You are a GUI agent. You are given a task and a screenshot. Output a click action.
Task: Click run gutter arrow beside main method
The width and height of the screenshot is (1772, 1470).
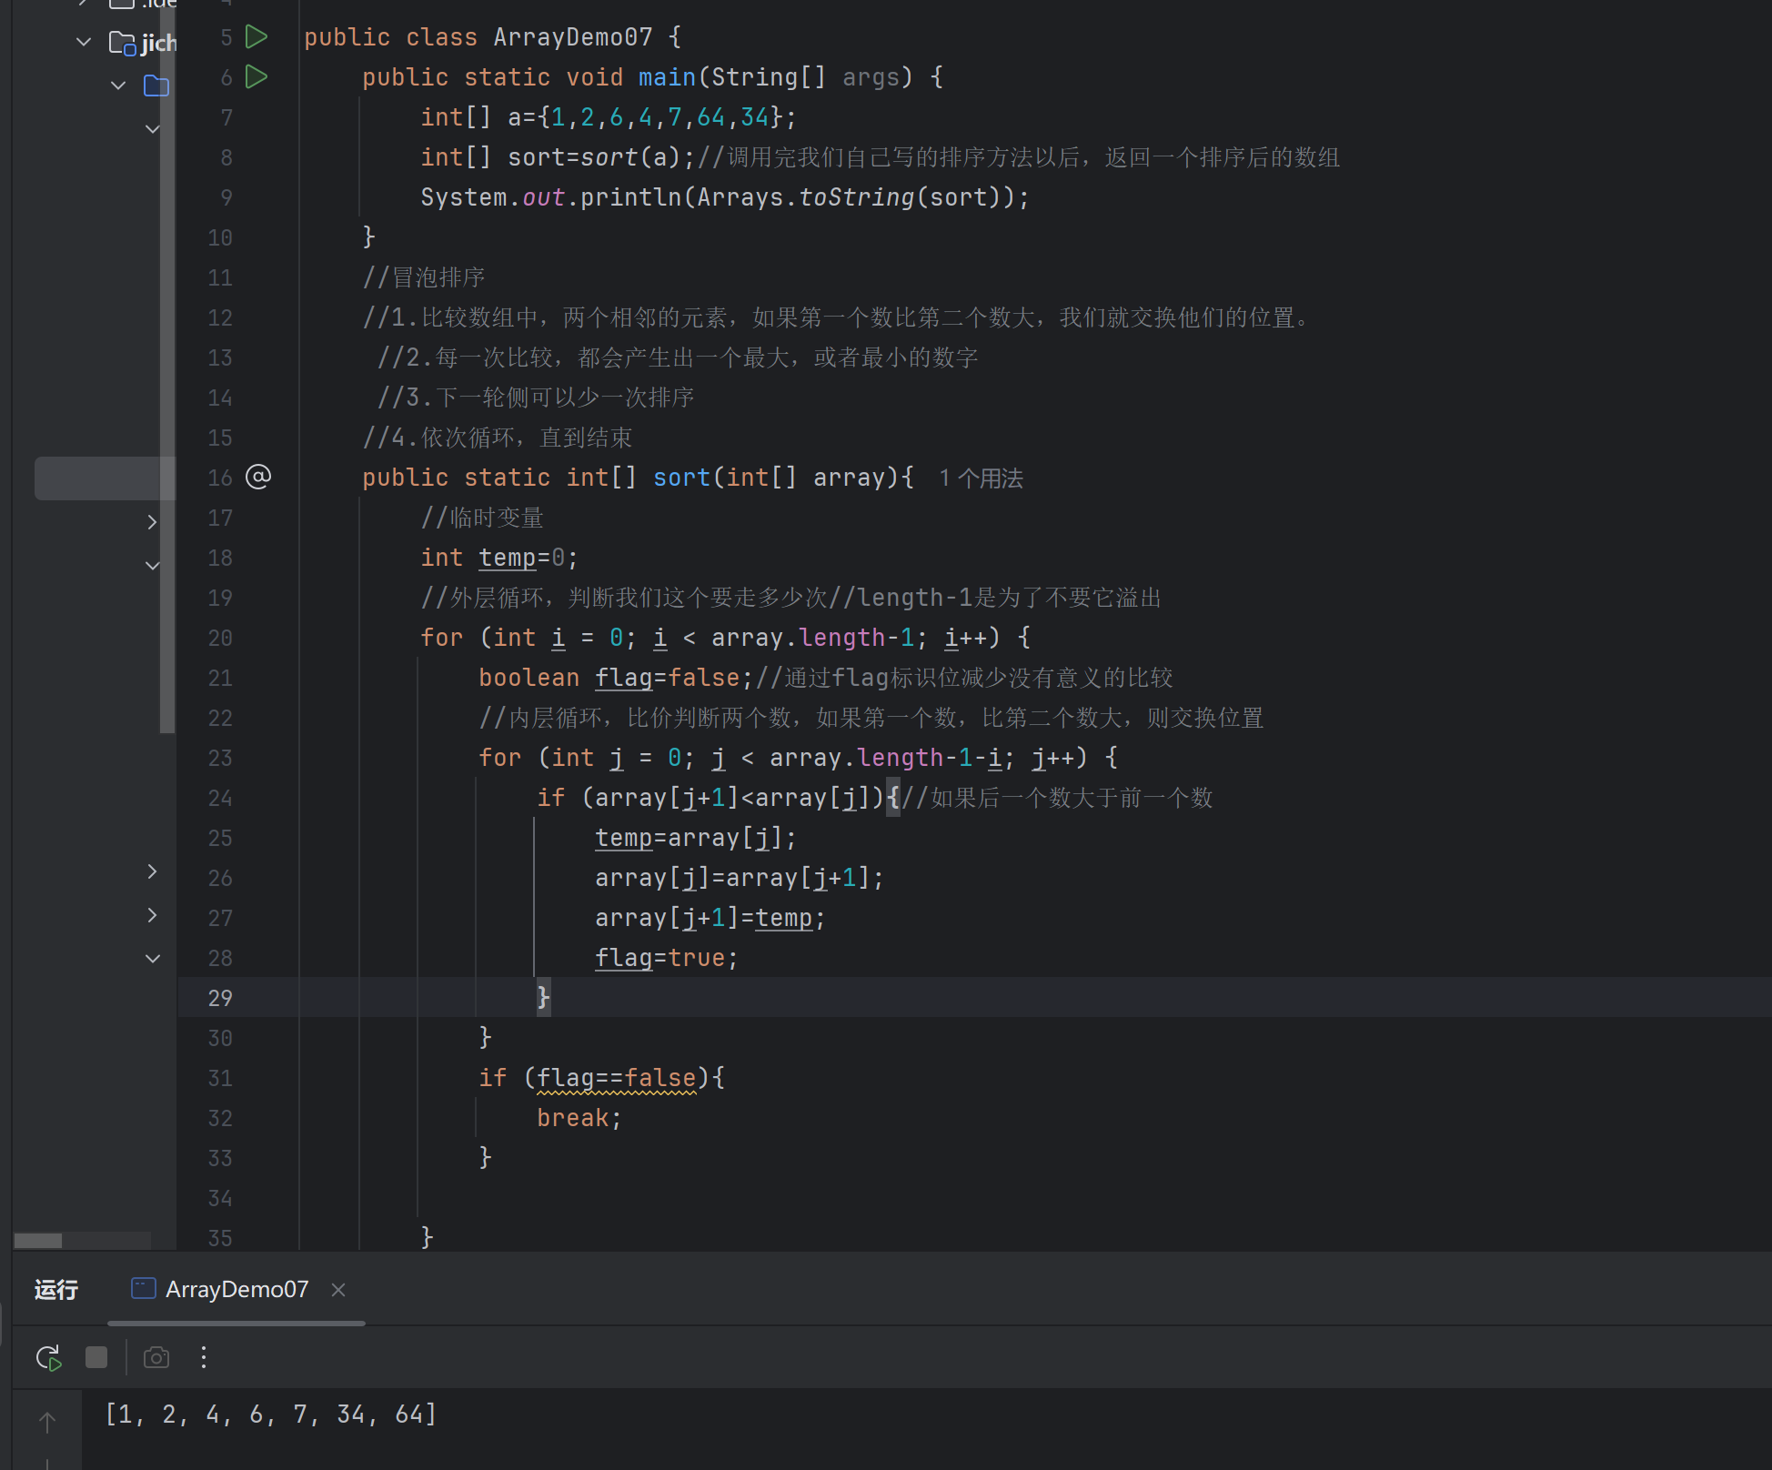(257, 77)
